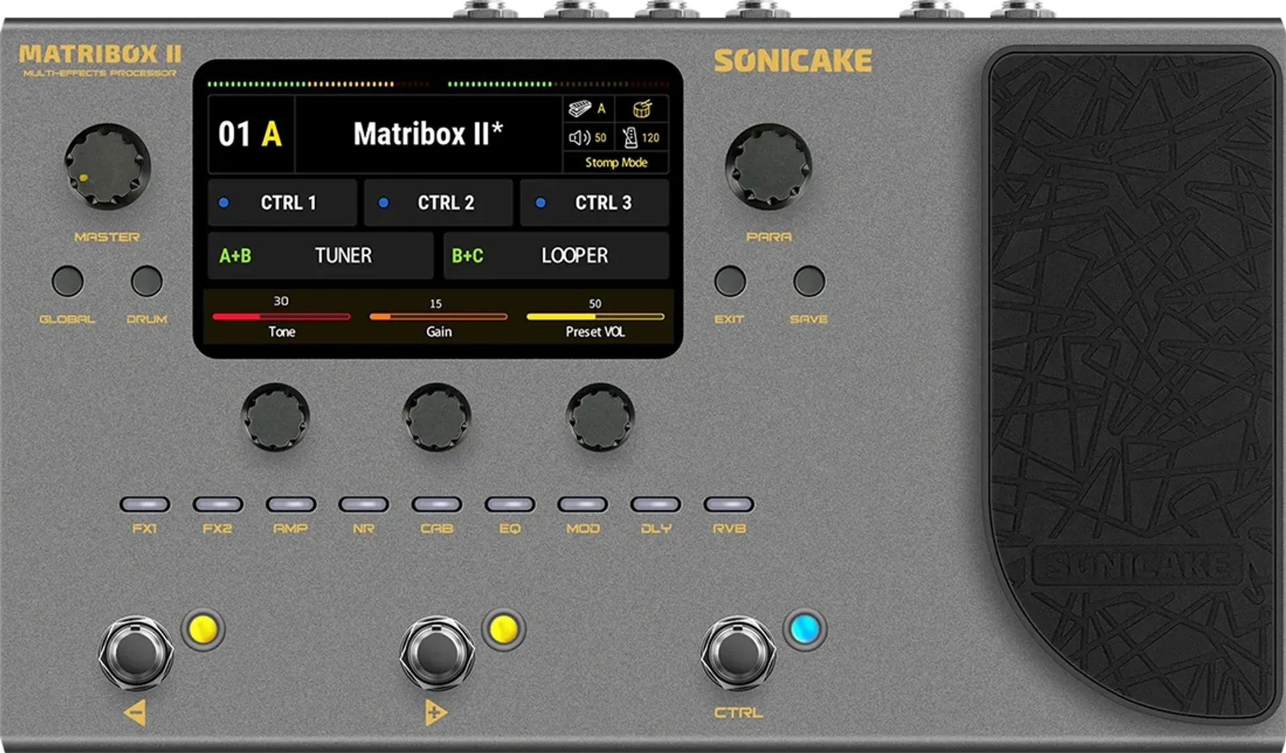Click the Tone value 30
Screen dimensions: 1286x753
coord(281,301)
